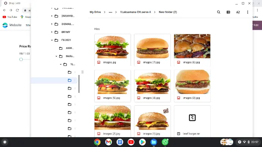
Task: Expand the hidden breadcrumb path ellipsis
Action: coord(110,12)
